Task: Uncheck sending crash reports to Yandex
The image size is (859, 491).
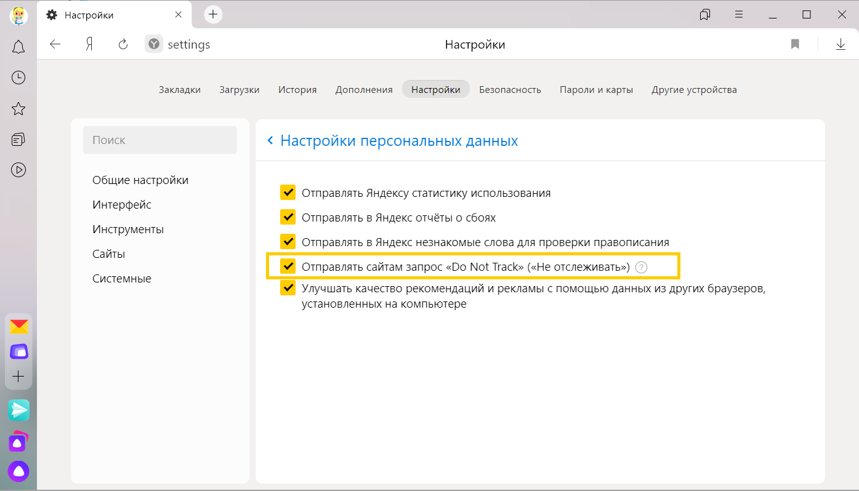Action: (x=288, y=217)
